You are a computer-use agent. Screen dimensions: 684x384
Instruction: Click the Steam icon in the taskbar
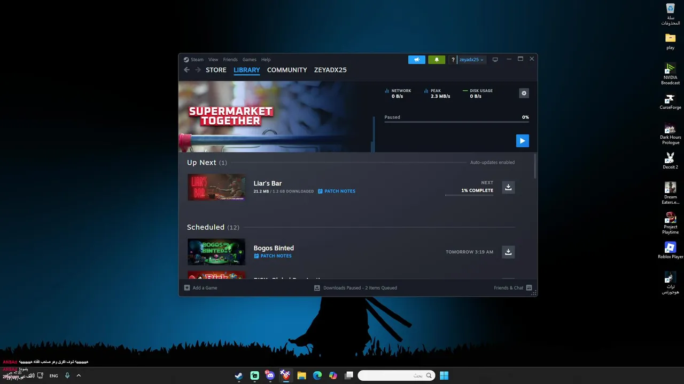[x=239, y=375]
